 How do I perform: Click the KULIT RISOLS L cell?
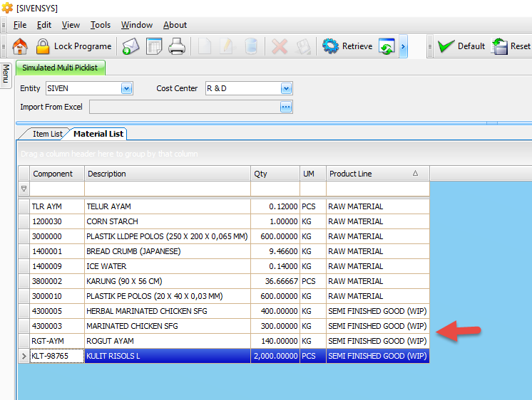coord(168,357)
